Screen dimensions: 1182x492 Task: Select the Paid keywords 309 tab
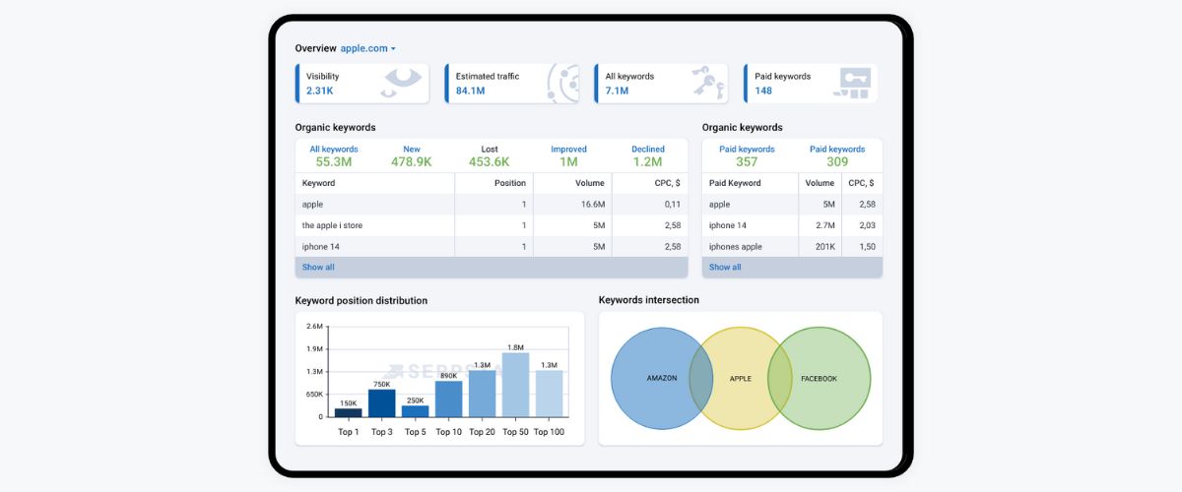tap(836, 155)
